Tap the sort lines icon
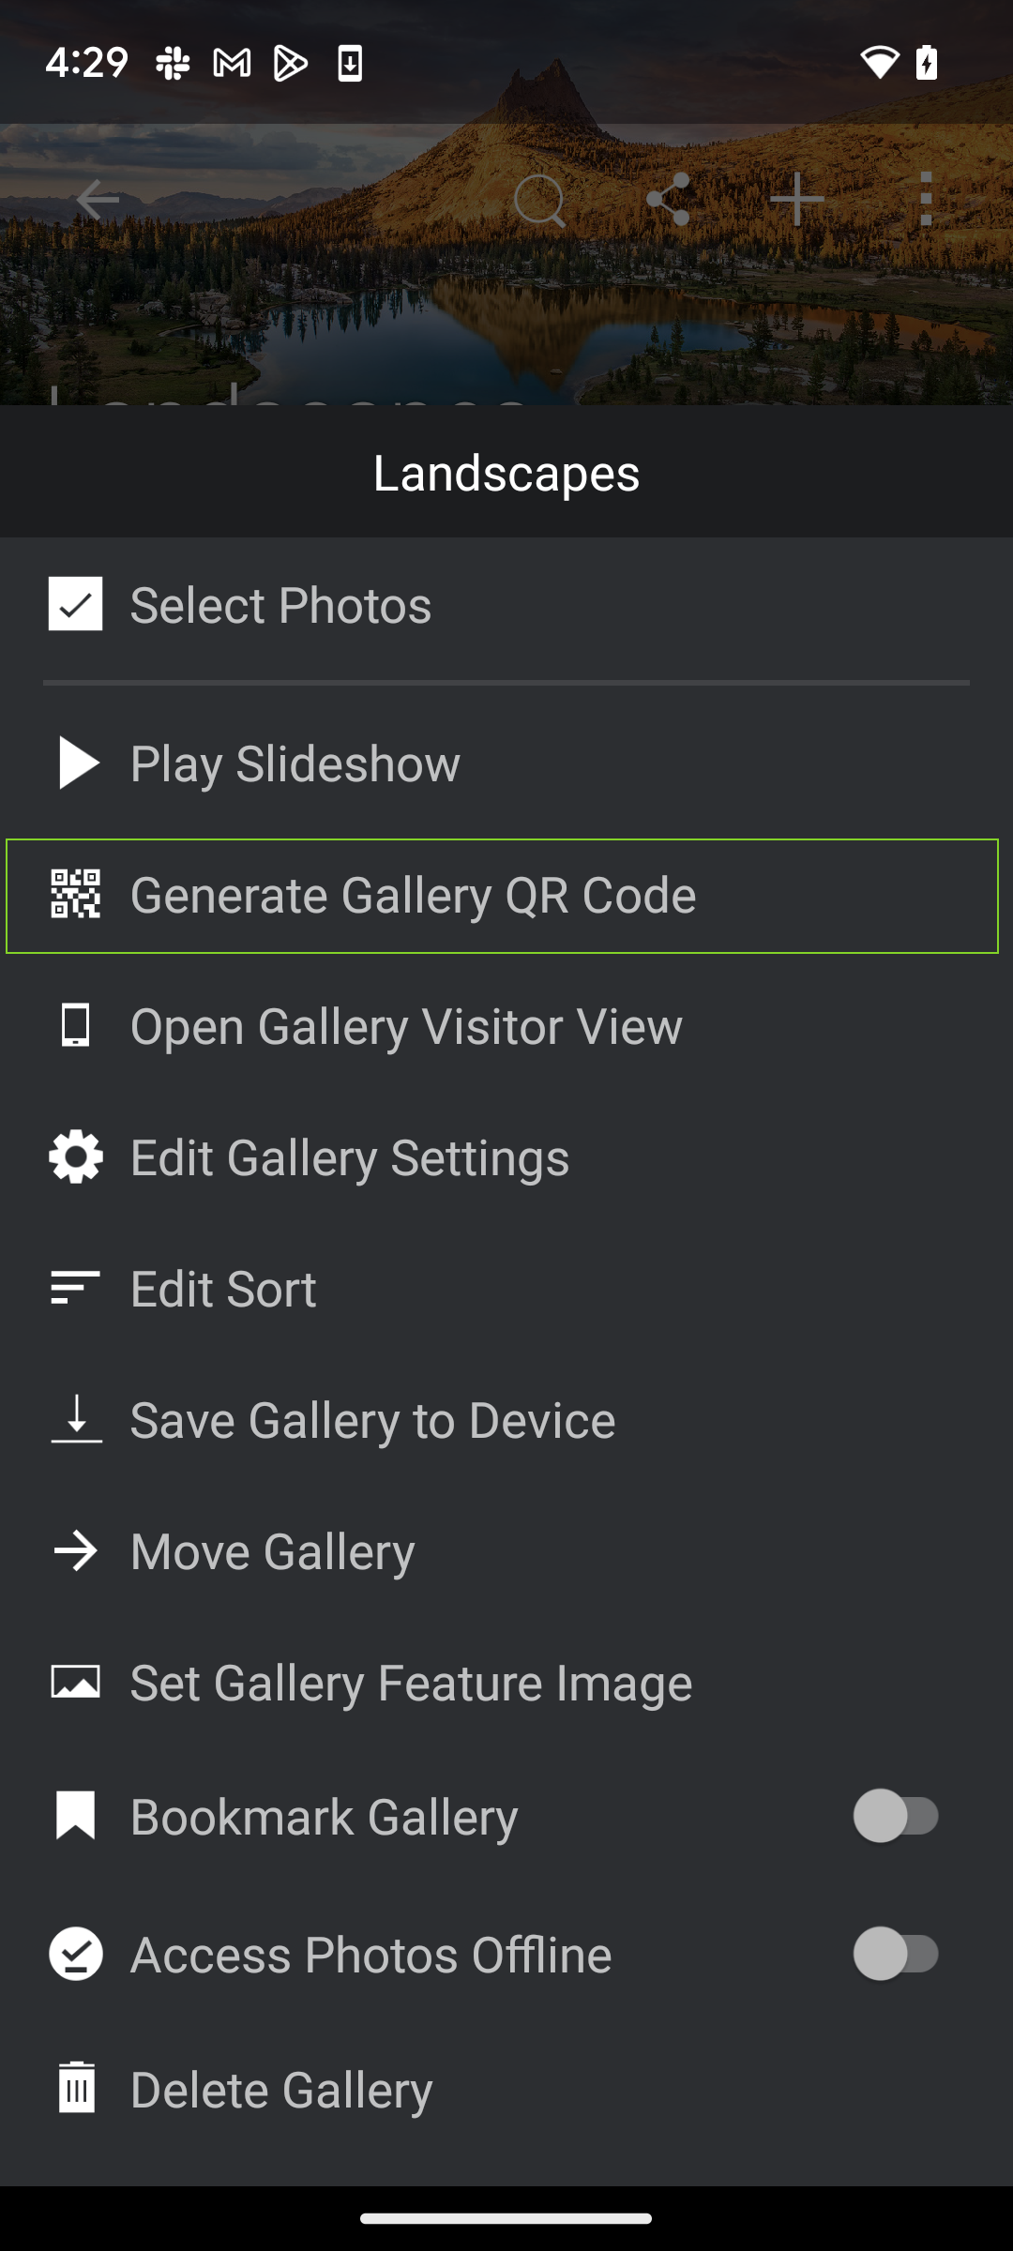The width and height of the screenshot is (1013, 2251). 75,1288
